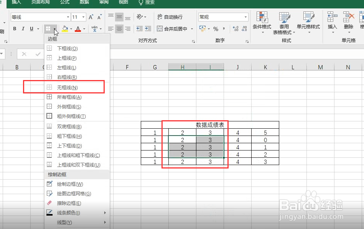Click the accounting number format icon

point(203,29)
